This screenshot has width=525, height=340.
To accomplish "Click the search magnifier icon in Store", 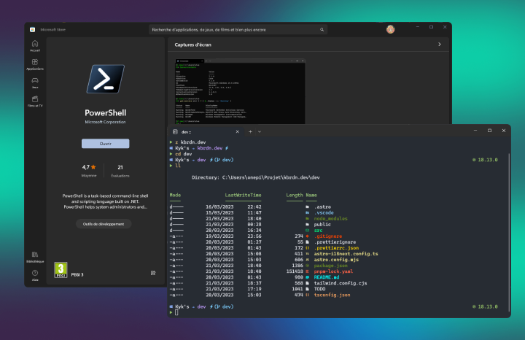I will click(322, 29).
